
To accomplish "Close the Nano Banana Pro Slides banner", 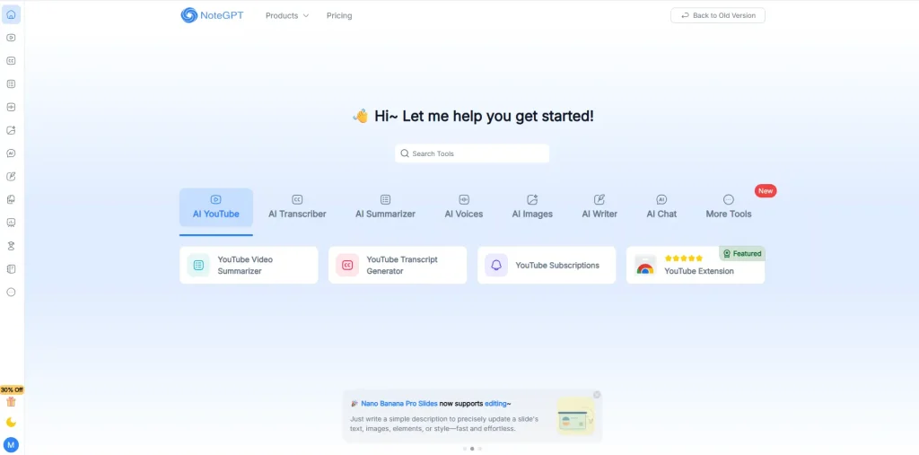I will point(597,395).
